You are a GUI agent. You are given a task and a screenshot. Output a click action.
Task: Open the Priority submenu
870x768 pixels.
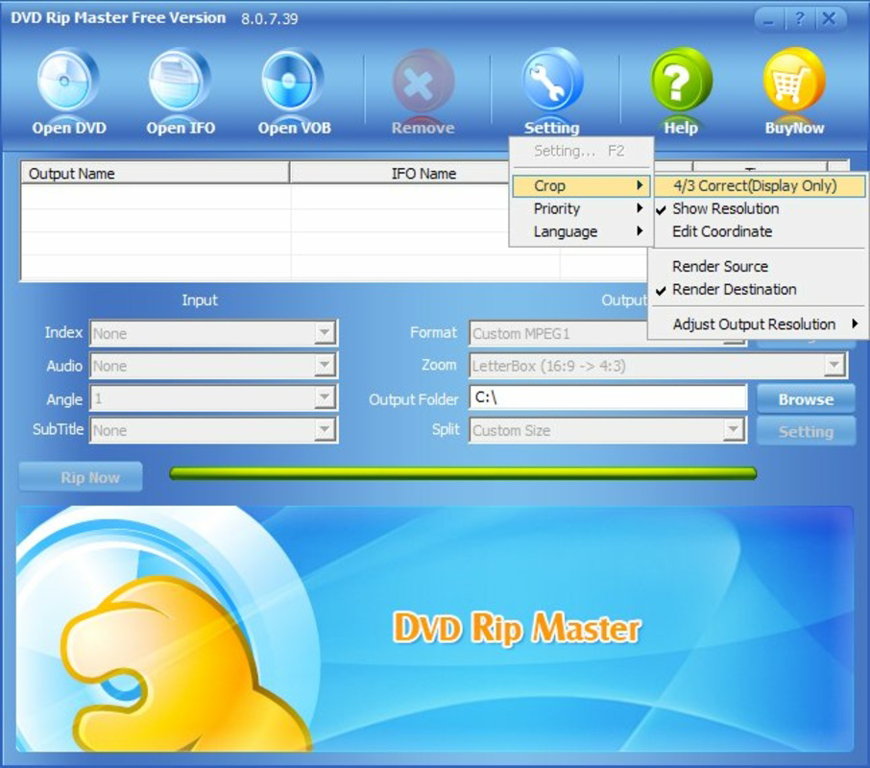coord(581,208)
